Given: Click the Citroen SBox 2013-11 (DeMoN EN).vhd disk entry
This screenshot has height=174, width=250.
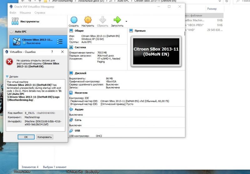Looking at the screenshot, I should point(135,101).
